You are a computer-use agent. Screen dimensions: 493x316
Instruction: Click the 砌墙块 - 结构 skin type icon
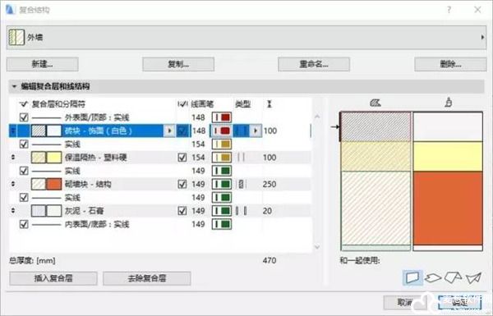click(x=241, y=184)
